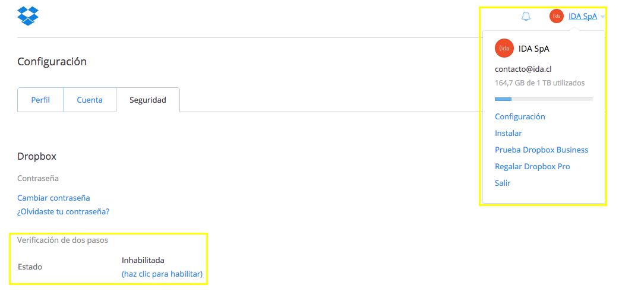
Task: Select Prueba Dropbox Business menu item
Action: coord(541,150)
